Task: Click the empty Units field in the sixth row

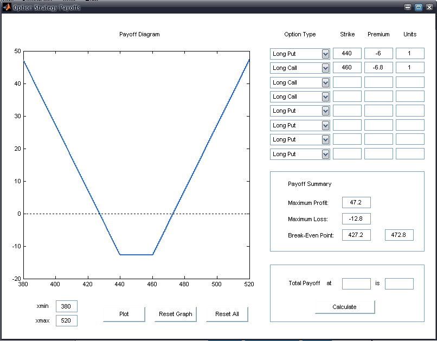Action: pos(410,125)
